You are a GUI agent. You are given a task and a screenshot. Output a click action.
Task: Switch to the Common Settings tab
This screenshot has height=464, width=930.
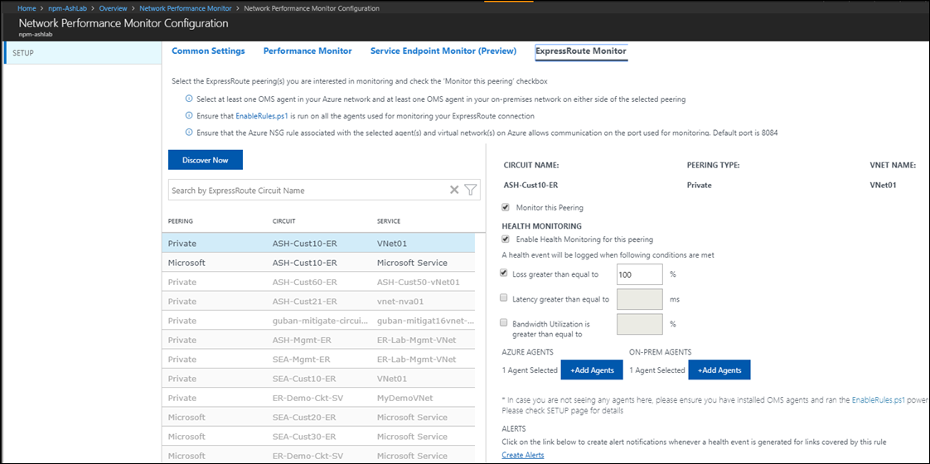pyautogui.click(x=208, y=51)
